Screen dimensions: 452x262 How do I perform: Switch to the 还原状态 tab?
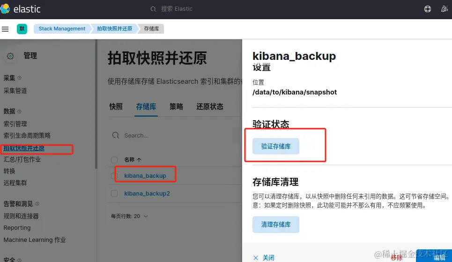coord(210,107)
